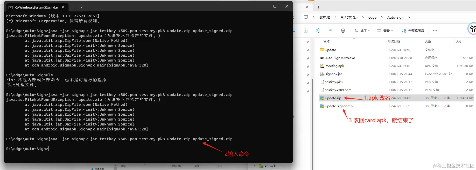The width and height of the screenshot is (476, 170).
Task: Click the update folder icon
Action: pyautogui.click(x=322, y=50)
